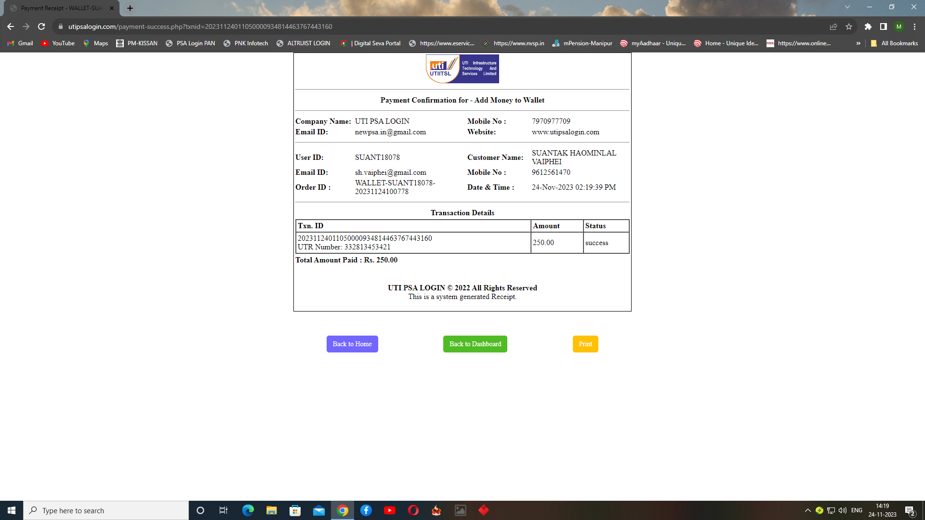Toggle the volume icon in system tray
The image size is (925, 520).
(842, 510)
